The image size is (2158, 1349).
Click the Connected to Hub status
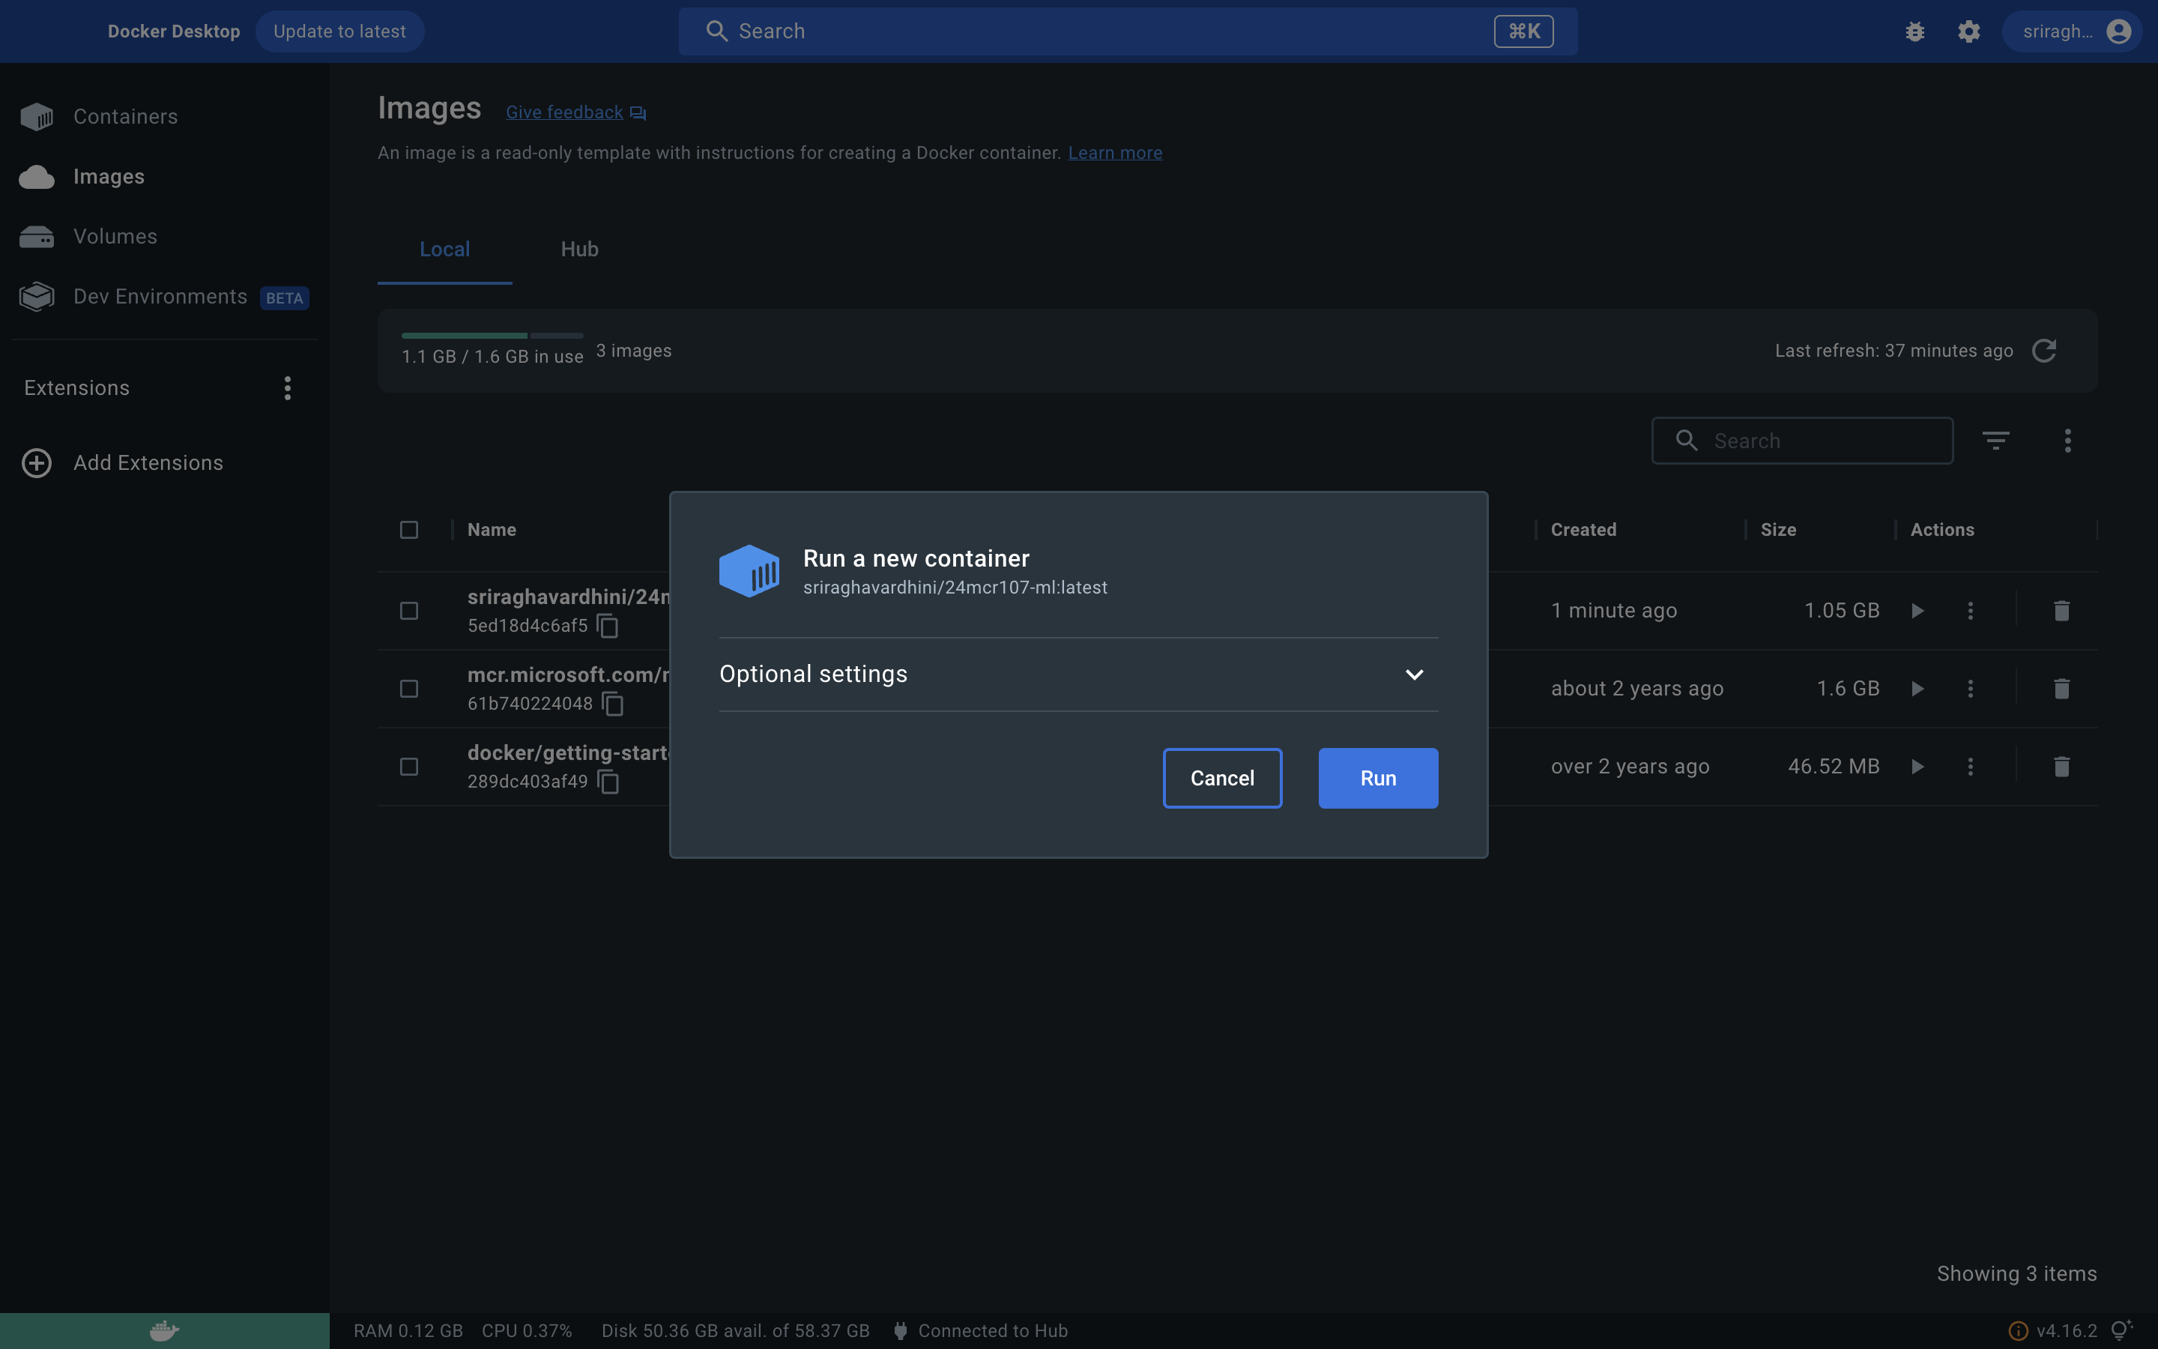click(980, 1331)
